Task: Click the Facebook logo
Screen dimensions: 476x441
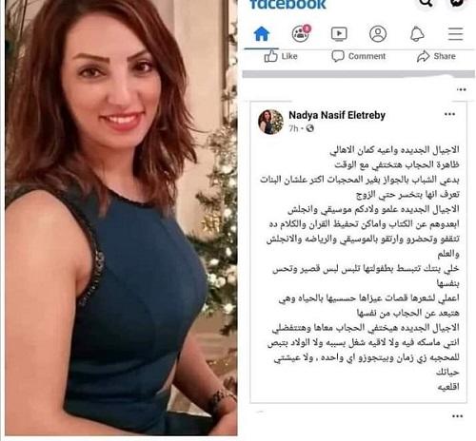Action: tap(288, 5)
